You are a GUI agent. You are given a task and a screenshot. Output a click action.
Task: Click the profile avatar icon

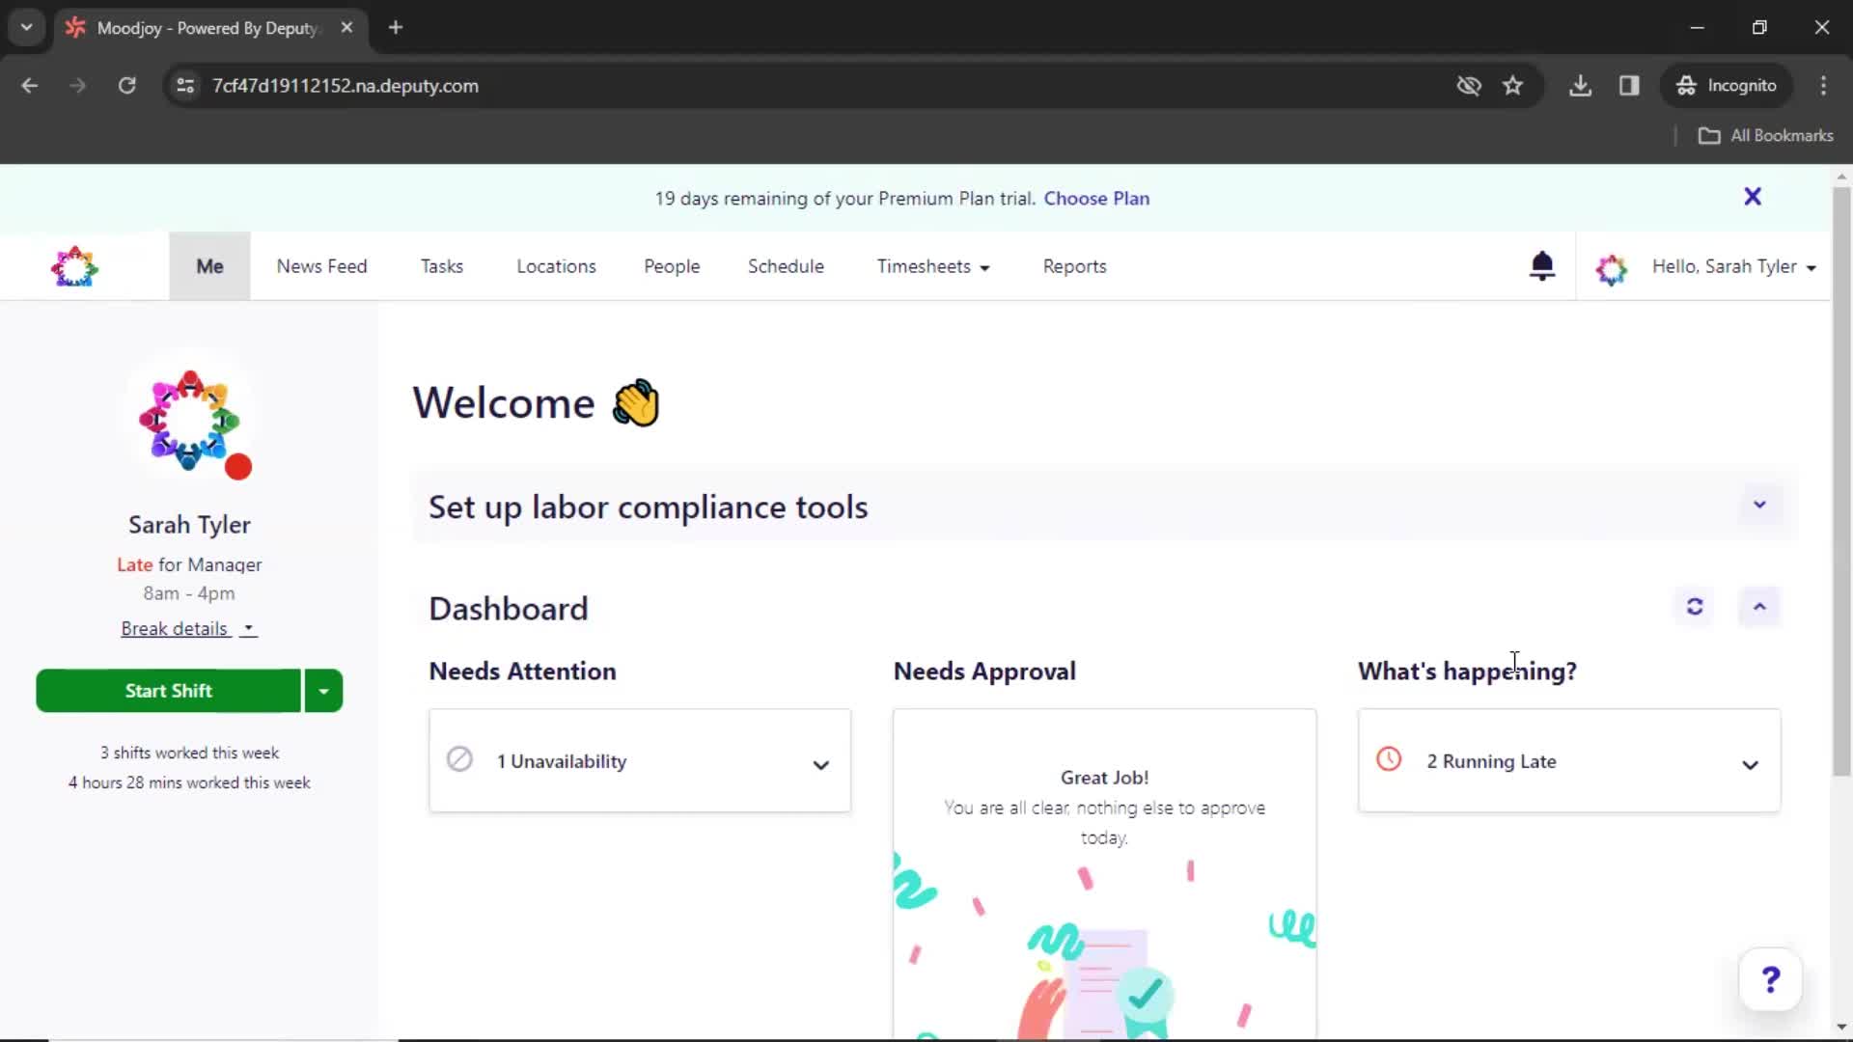click(x=1610, y=267)
